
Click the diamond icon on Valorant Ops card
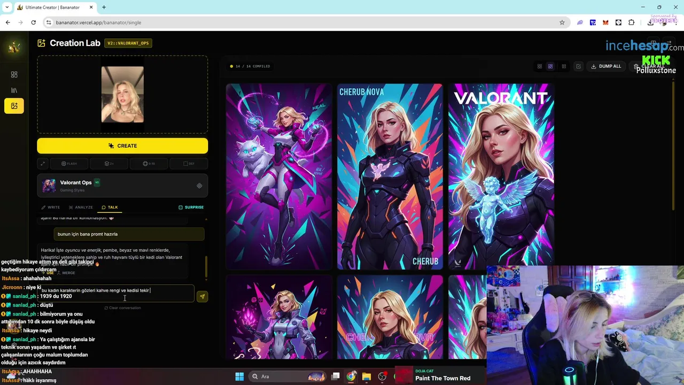[199, 186]
